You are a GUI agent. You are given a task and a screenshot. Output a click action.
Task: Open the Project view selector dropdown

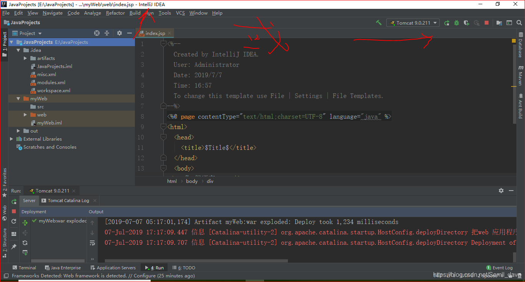(27, 33)
